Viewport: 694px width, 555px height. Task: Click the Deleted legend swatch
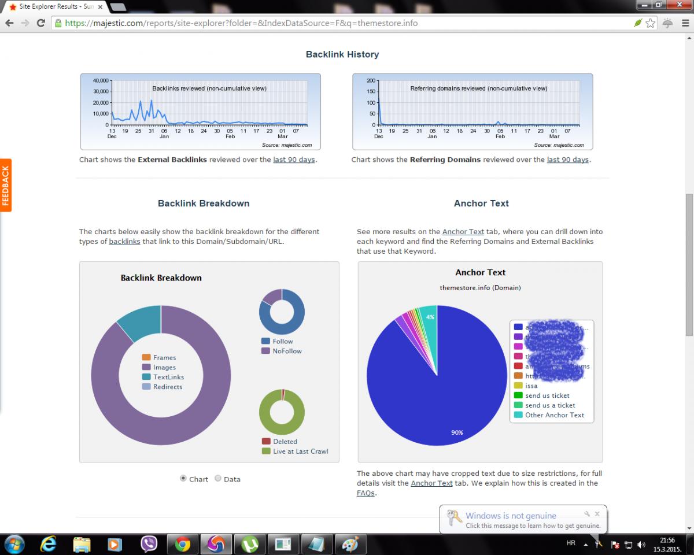pos(266,441)
